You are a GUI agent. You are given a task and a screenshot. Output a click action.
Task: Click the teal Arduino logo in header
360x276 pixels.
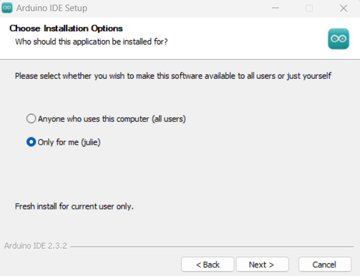[x=338, y=38]
